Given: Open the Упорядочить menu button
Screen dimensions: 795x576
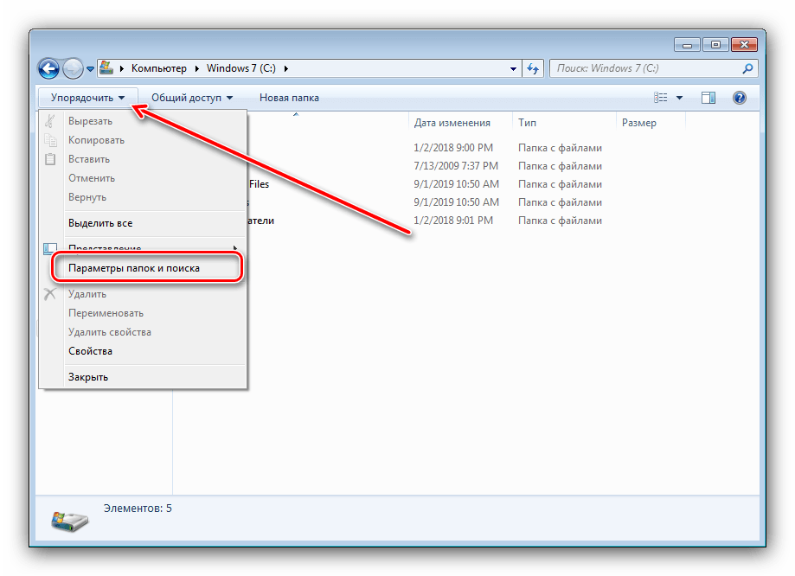Looking at the screenshot, I should (x=87, y=98).
